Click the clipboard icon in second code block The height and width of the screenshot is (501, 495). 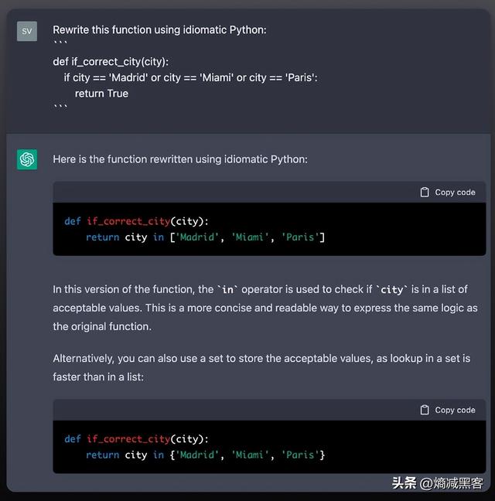point(424,410)
